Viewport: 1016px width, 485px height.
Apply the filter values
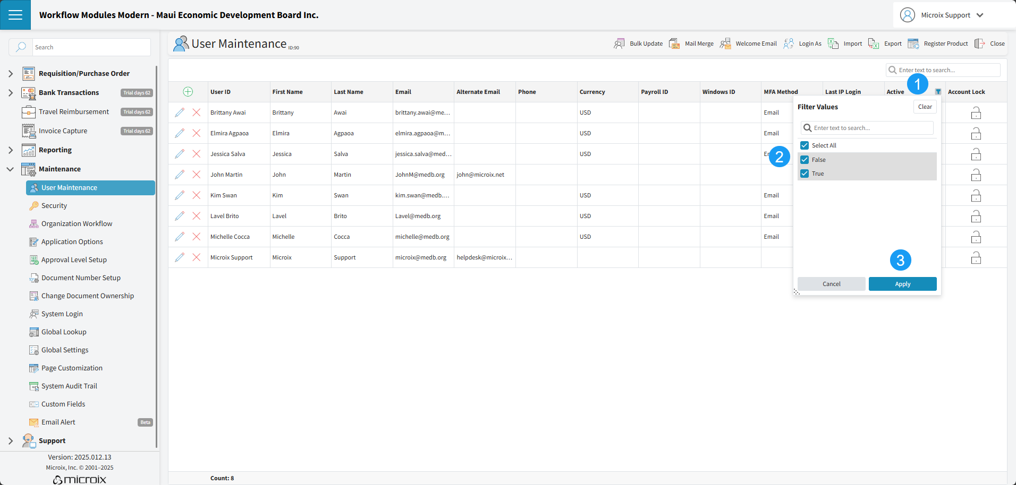902,284
